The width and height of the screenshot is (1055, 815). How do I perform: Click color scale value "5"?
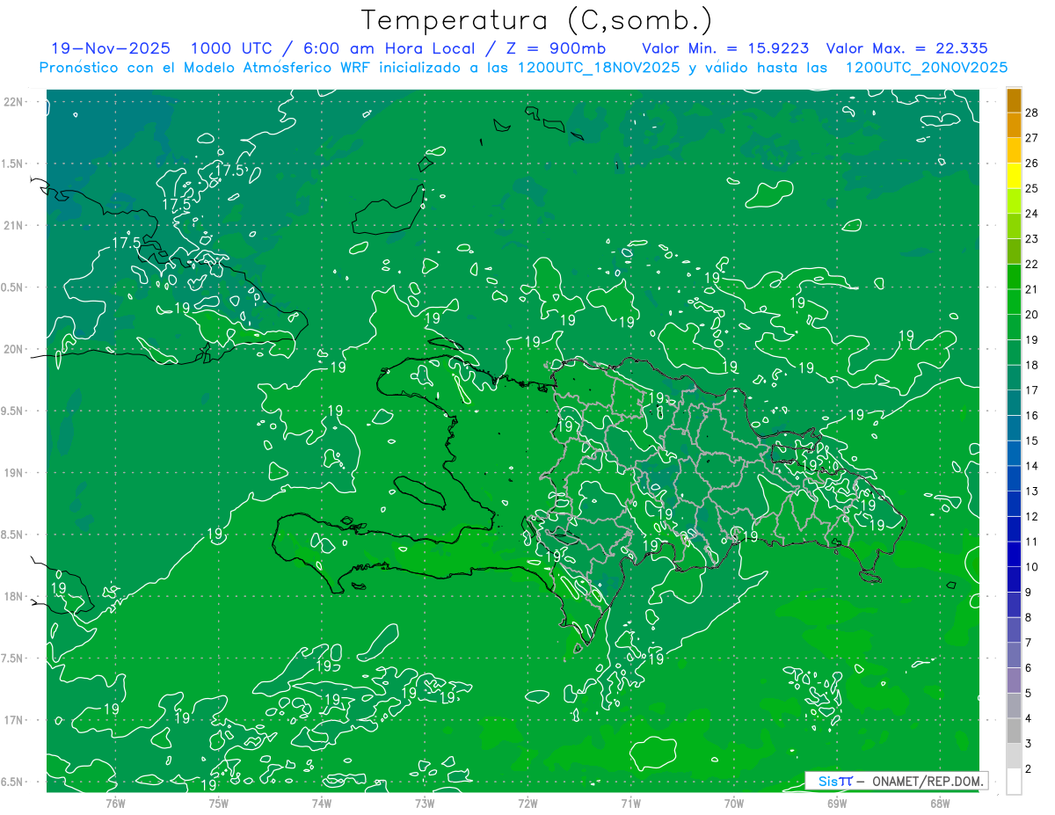tap(1029, 694)
